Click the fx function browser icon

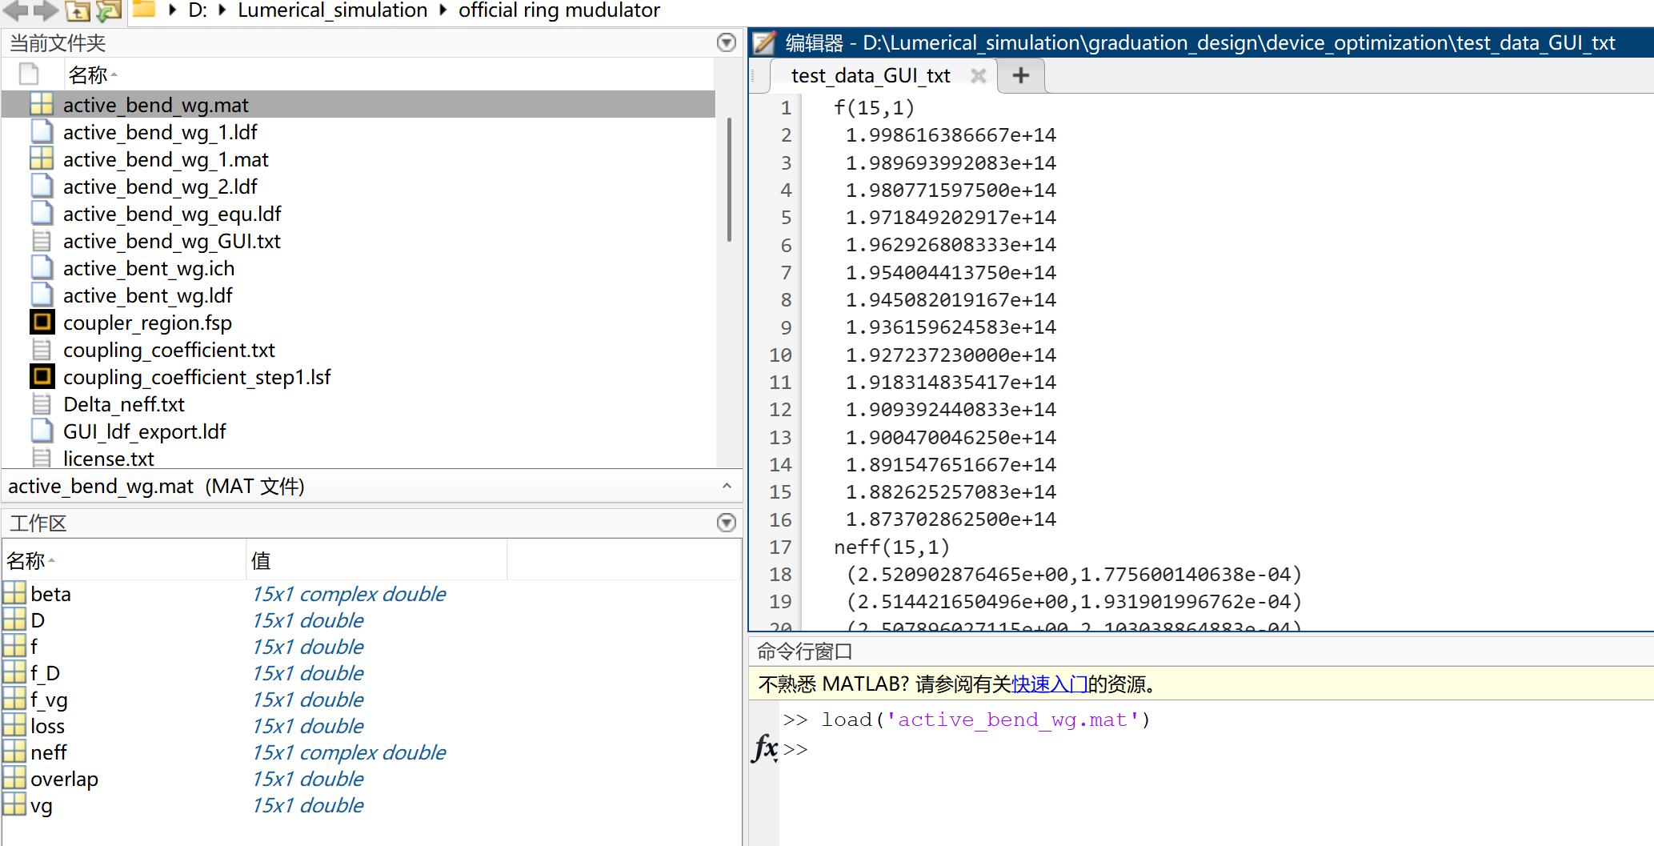[765, 748]
